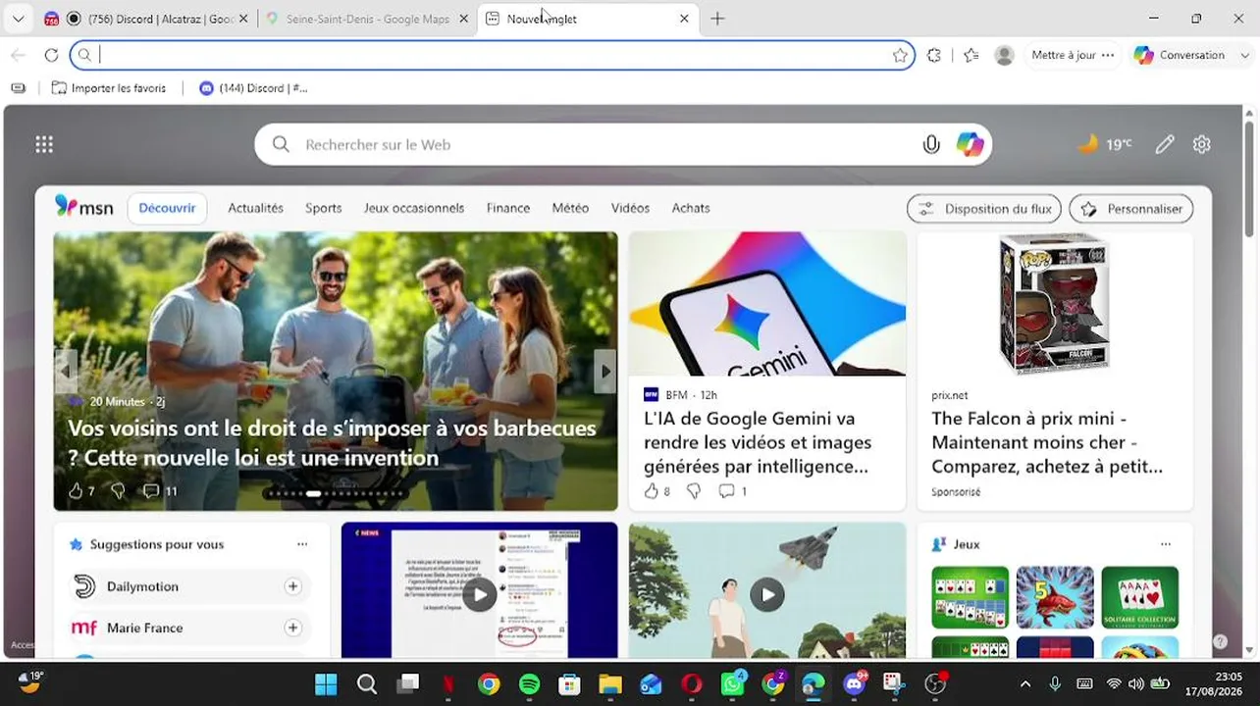Open the Windows Start menu
The height and width of the screenshot is (706, 1260).
pos(326,683)
